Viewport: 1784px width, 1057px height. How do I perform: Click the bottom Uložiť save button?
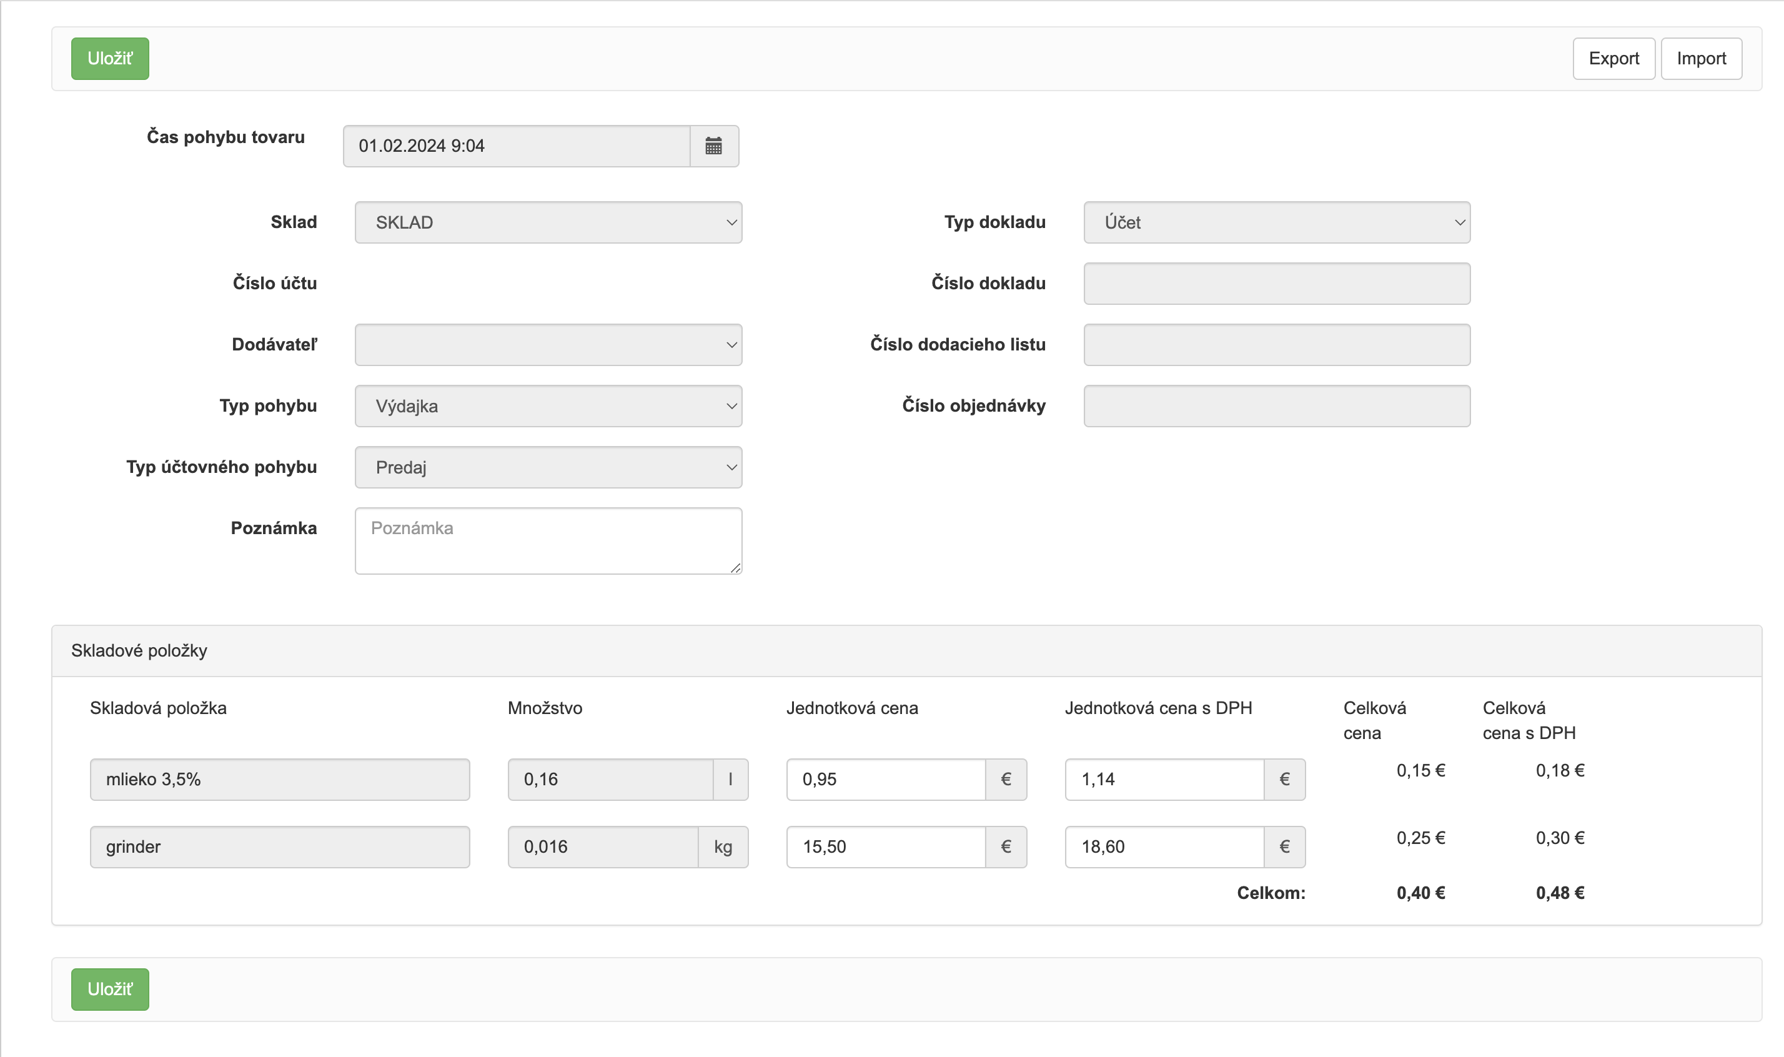(x=110, y=989)
